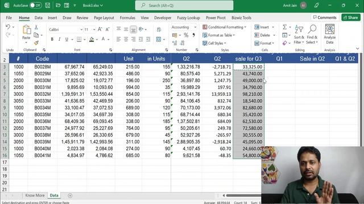
Task: Click the Undo icon
Action: [7, 27]
